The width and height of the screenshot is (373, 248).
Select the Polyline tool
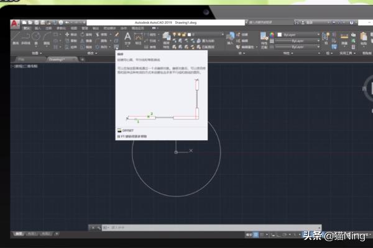click(25, 38)
